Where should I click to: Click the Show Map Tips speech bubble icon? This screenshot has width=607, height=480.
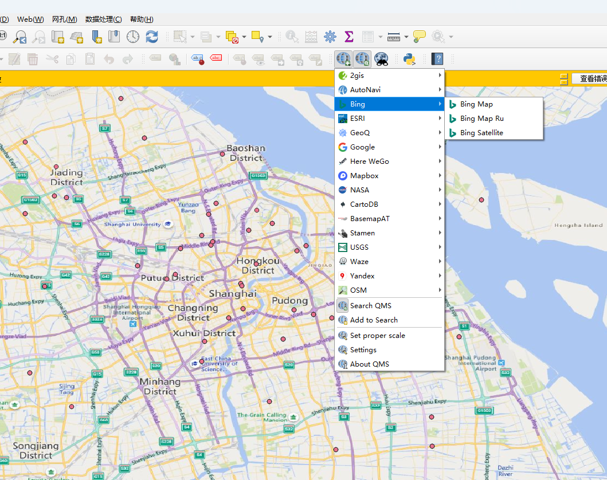420,37
